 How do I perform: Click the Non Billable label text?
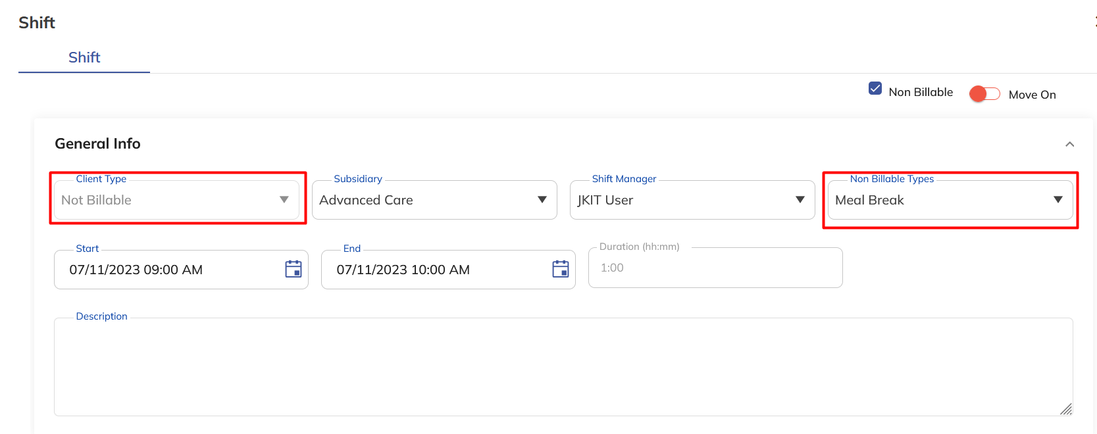tap(921, 92)
